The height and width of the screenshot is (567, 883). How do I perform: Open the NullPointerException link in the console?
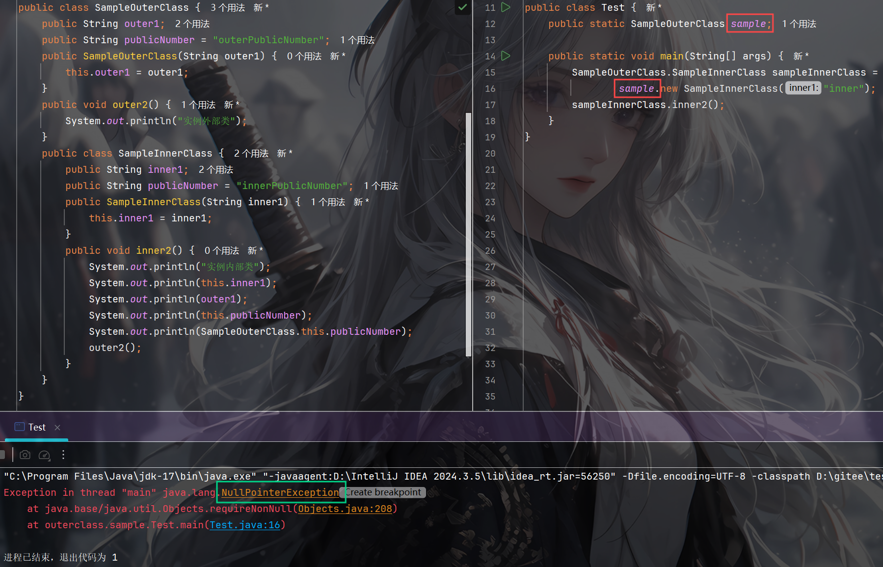pos(280,492)
